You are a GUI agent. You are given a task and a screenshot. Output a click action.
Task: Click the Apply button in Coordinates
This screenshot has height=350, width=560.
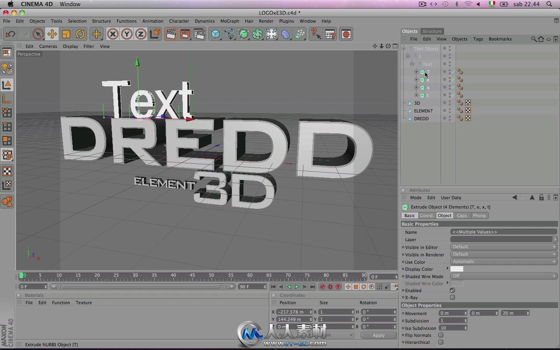[x=378, y=335]
